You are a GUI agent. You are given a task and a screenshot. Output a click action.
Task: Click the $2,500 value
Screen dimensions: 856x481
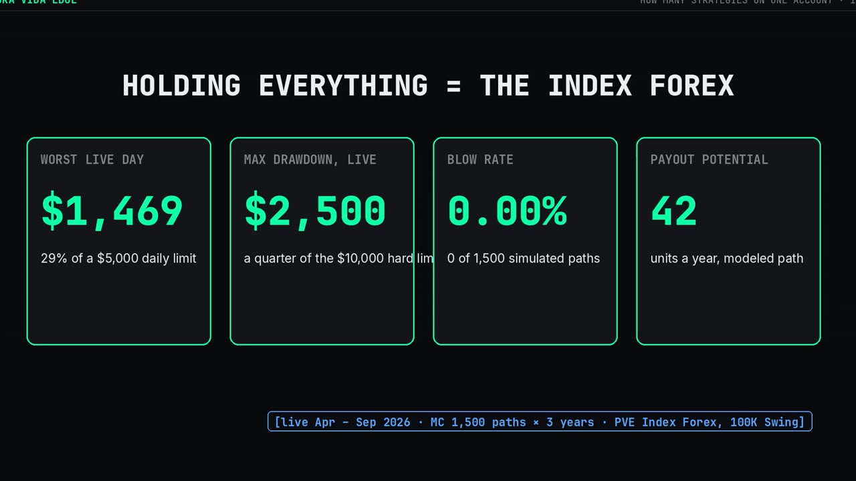[315, 211]
